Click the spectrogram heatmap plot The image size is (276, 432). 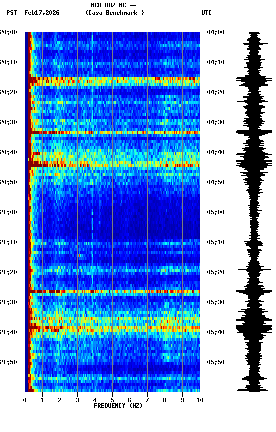coord(112,212)
